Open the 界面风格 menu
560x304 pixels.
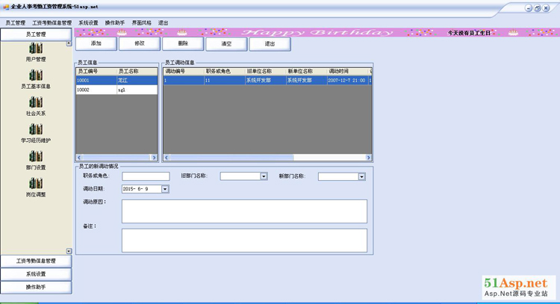coord(141,22)
